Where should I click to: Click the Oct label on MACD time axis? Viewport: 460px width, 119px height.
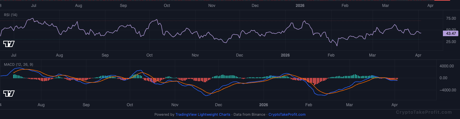tap(130, 105)
